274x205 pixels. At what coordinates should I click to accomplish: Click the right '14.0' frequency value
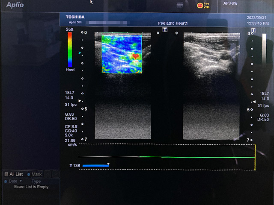265,99
